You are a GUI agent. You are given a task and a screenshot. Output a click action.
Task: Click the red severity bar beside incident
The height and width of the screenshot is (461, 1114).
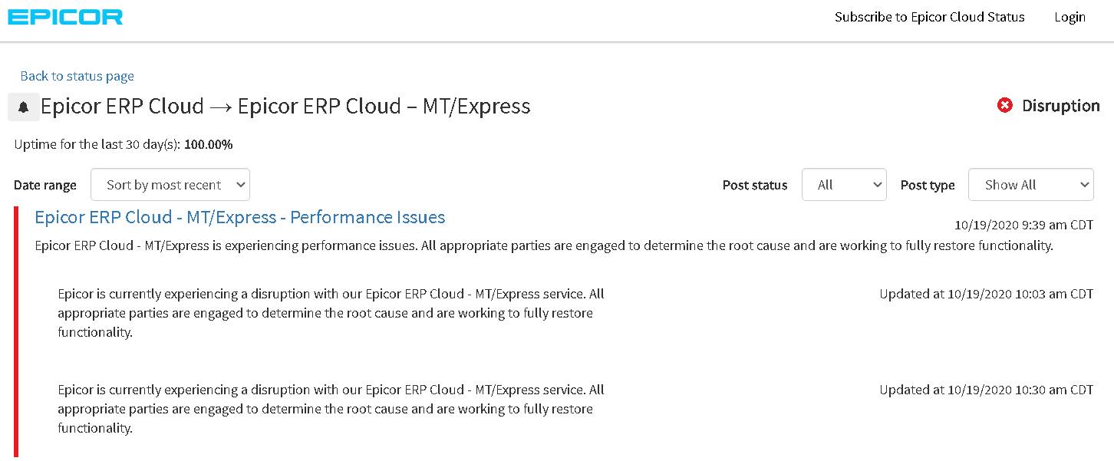(16, 331)
